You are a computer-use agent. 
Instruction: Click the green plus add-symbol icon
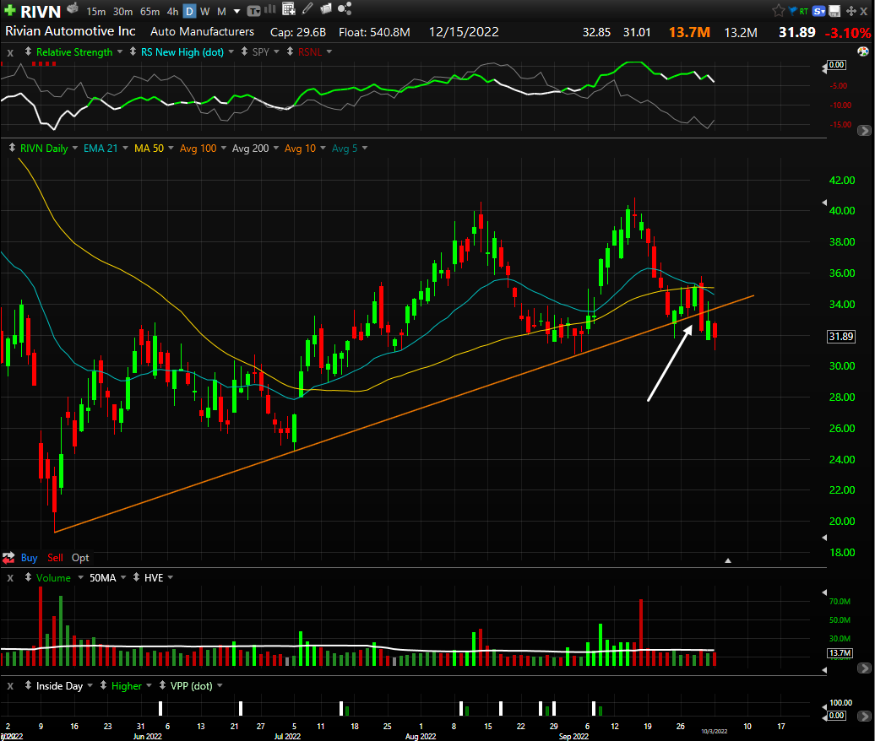tap(9, 11)
